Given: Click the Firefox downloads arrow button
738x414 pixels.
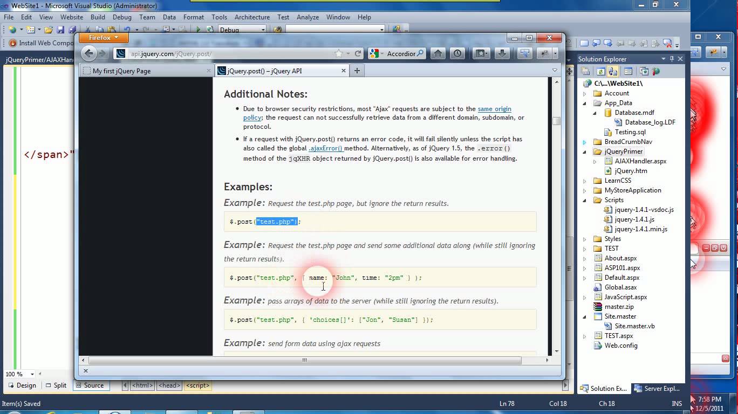Looking at the screenshot, I should pos(502,53).
